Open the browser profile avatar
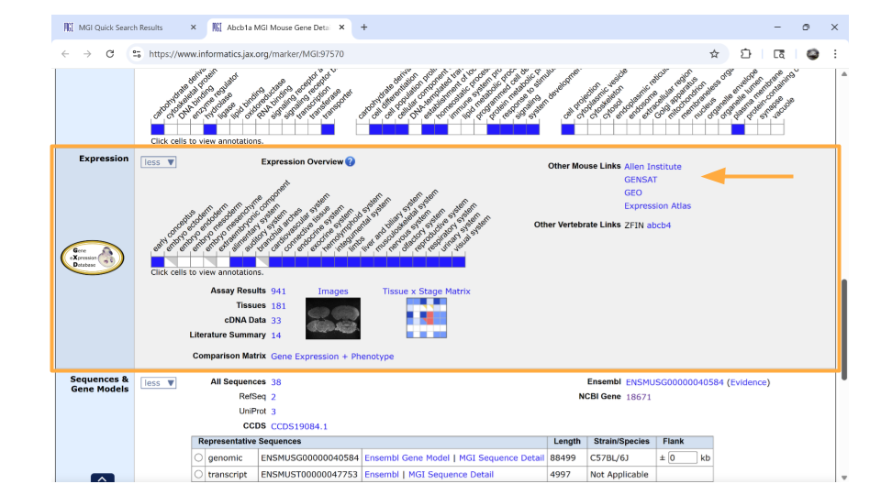 click(812, 54)
